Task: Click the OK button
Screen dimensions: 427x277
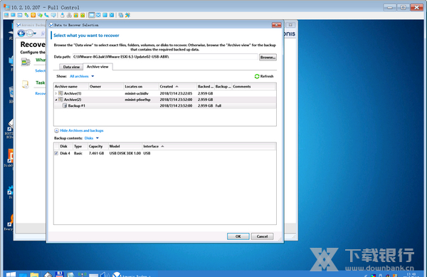Action: point(238,236)
